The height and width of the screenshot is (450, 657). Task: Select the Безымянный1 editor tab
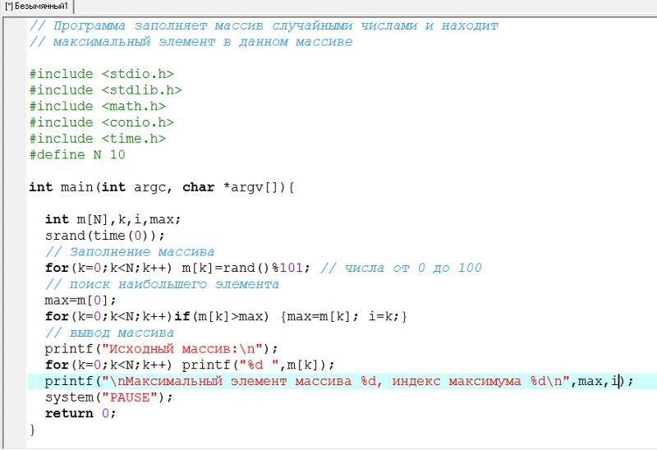point(36,7)
